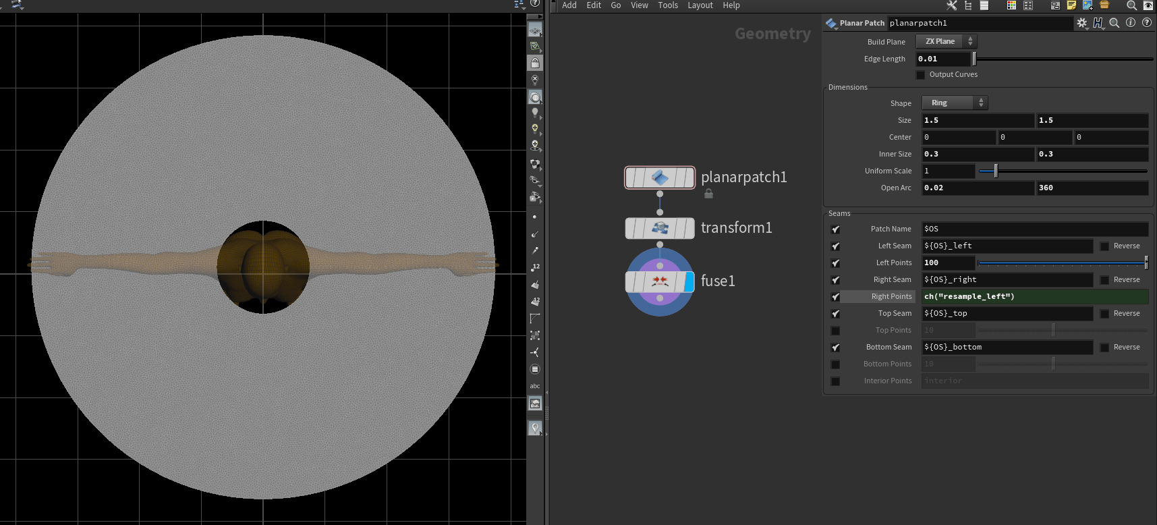The height and width of the screenshot is (525, 1157).
Task: Click the Edge Length slider
Action: 1063,59
